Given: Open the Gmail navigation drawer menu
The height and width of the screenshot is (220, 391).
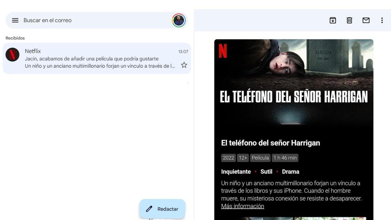Looking at the screenshot, I should 15,20.
